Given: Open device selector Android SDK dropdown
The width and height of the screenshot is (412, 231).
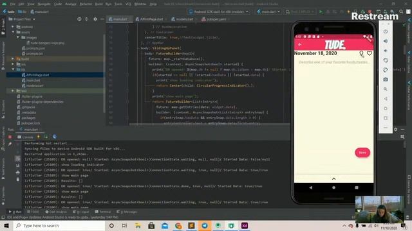Looking at the screenshot, I should point(219,12).
